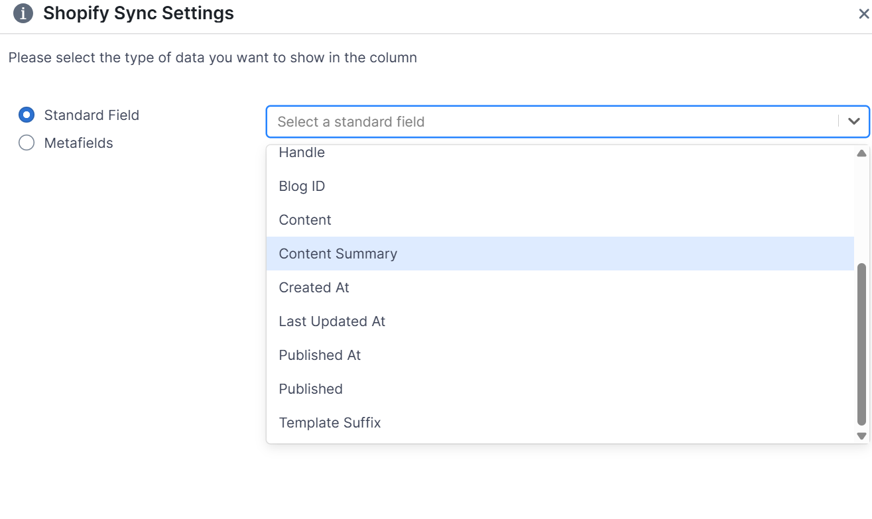The width and height of the screenshot is (872, 519).
Task: Select the Standard Field radio button
Action: click(x=26, y=115)
